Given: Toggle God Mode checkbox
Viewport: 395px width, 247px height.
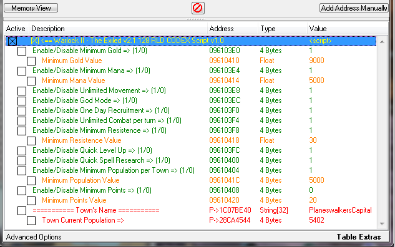Looking at the screenshot, I should (22, 100).
